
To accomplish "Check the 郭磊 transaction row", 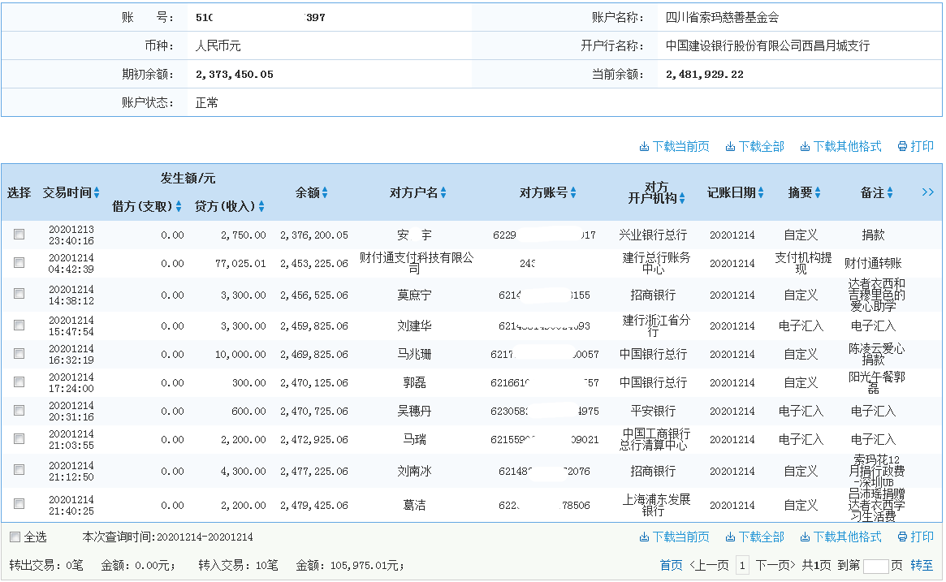I will [x=19, y=382].
